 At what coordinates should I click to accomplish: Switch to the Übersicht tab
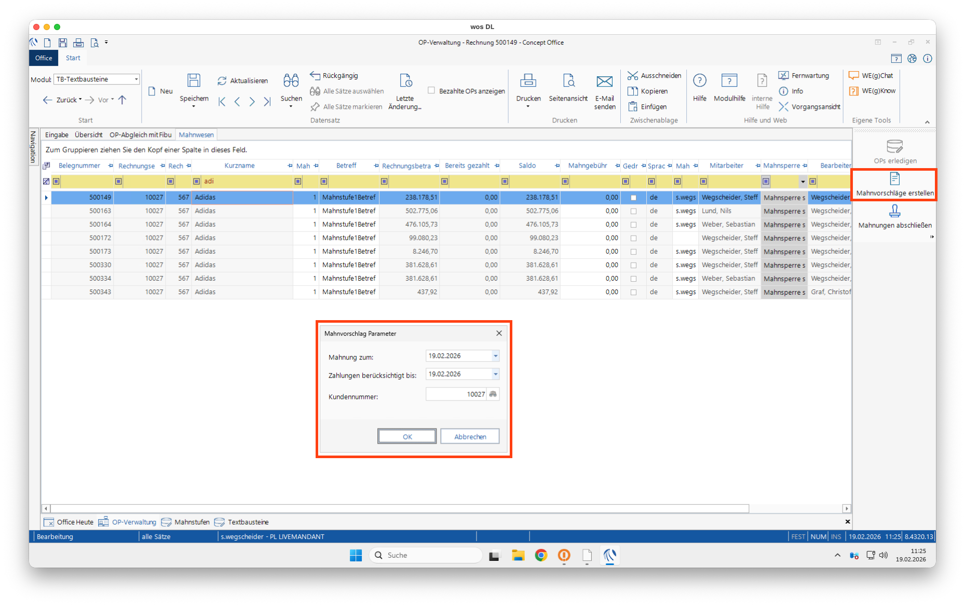(x=88, y=135)
